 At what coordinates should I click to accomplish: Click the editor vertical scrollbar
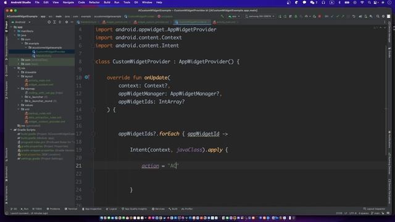(x=386, y=101)
